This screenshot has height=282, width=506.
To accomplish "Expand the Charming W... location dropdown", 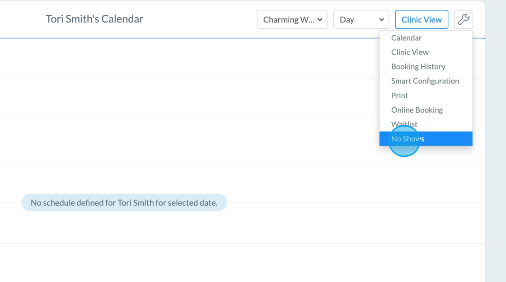I will (x=291, y=19).
